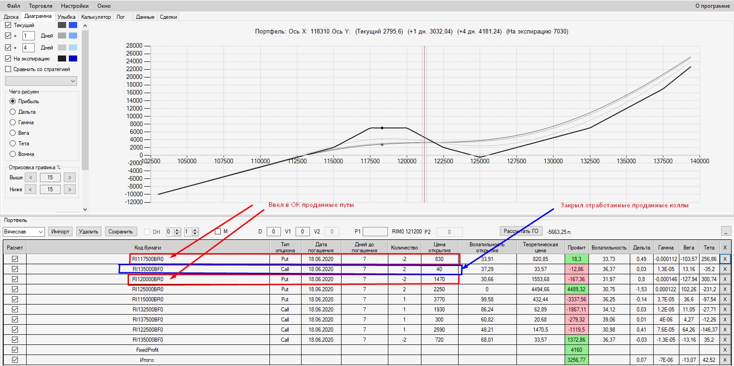Screen dimensions: 734x366
Task: Click the Импорт button
Action: 60,232
